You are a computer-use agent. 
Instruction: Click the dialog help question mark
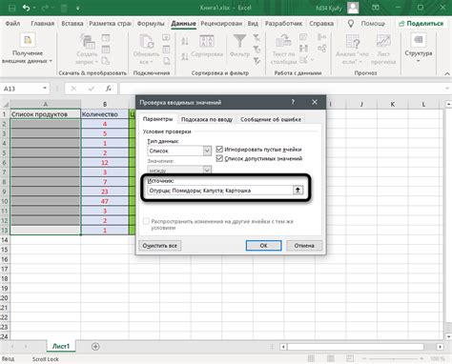tap(293, 102)
